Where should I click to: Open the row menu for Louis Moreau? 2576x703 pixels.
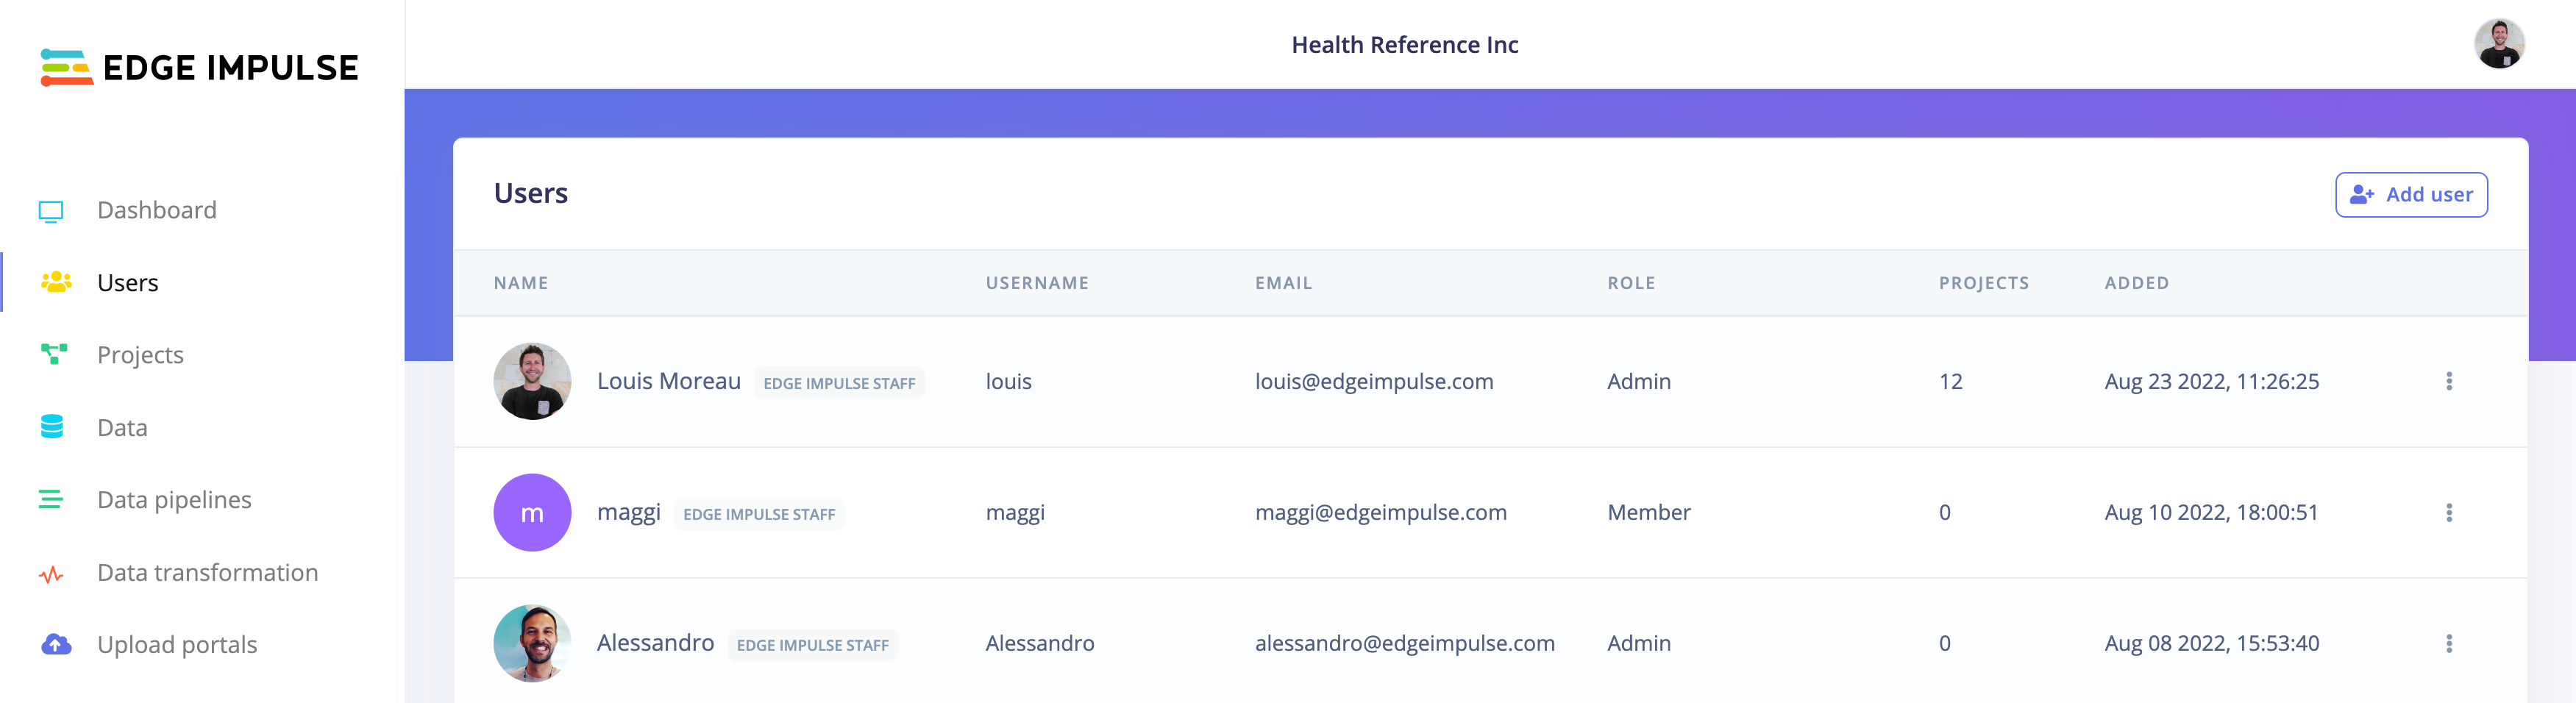pos(2449,381)
